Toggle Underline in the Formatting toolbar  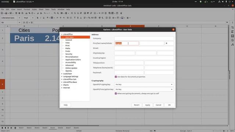click(44, 18)
